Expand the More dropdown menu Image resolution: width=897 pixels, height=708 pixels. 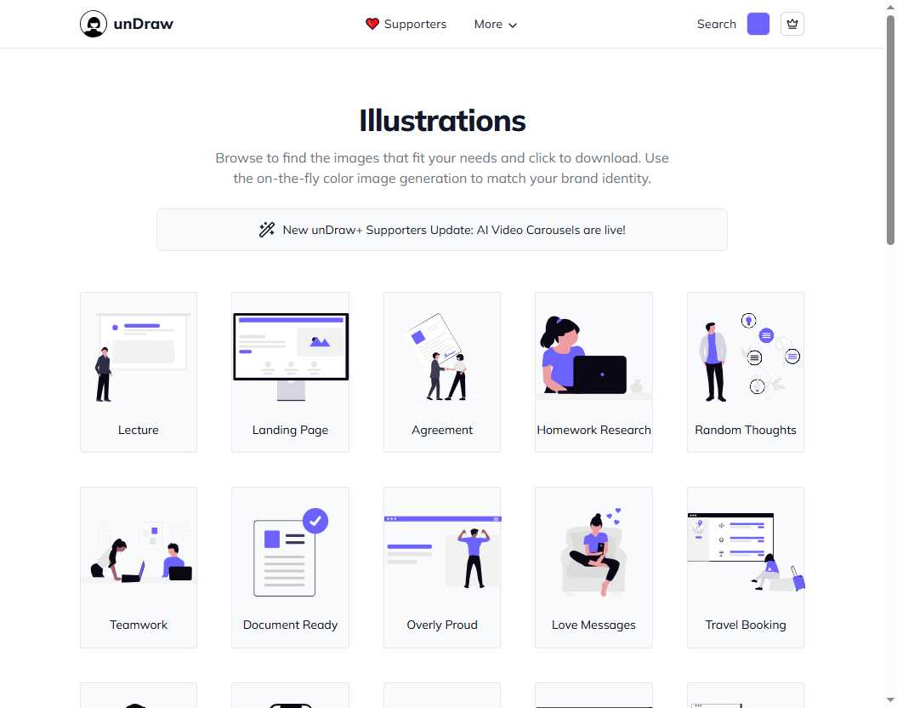tap(495, 24)
